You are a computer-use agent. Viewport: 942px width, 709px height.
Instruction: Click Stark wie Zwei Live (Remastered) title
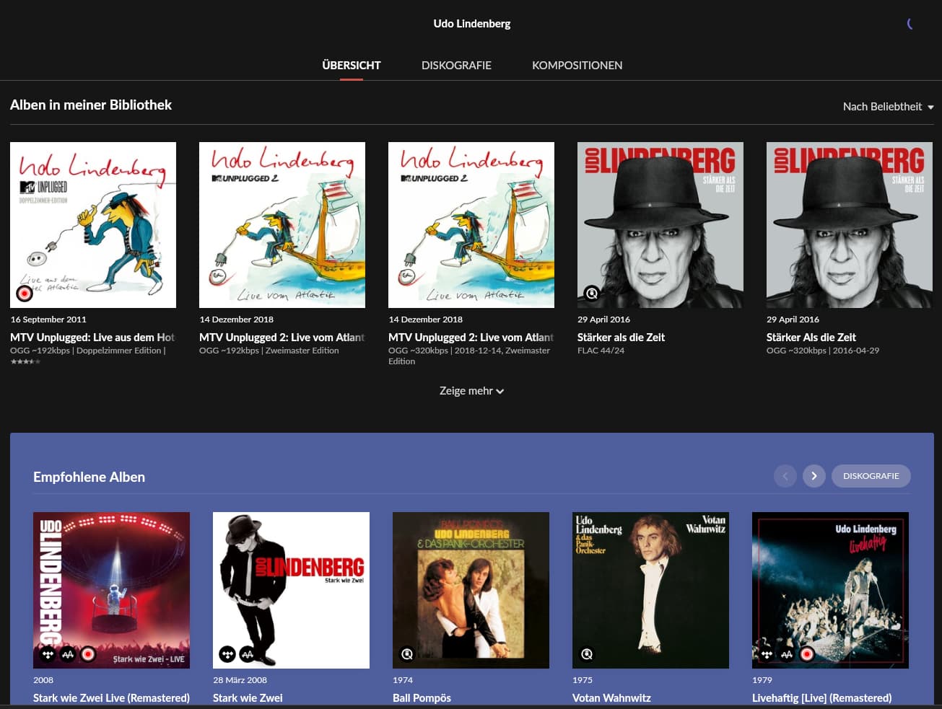(x=111, y=697)
